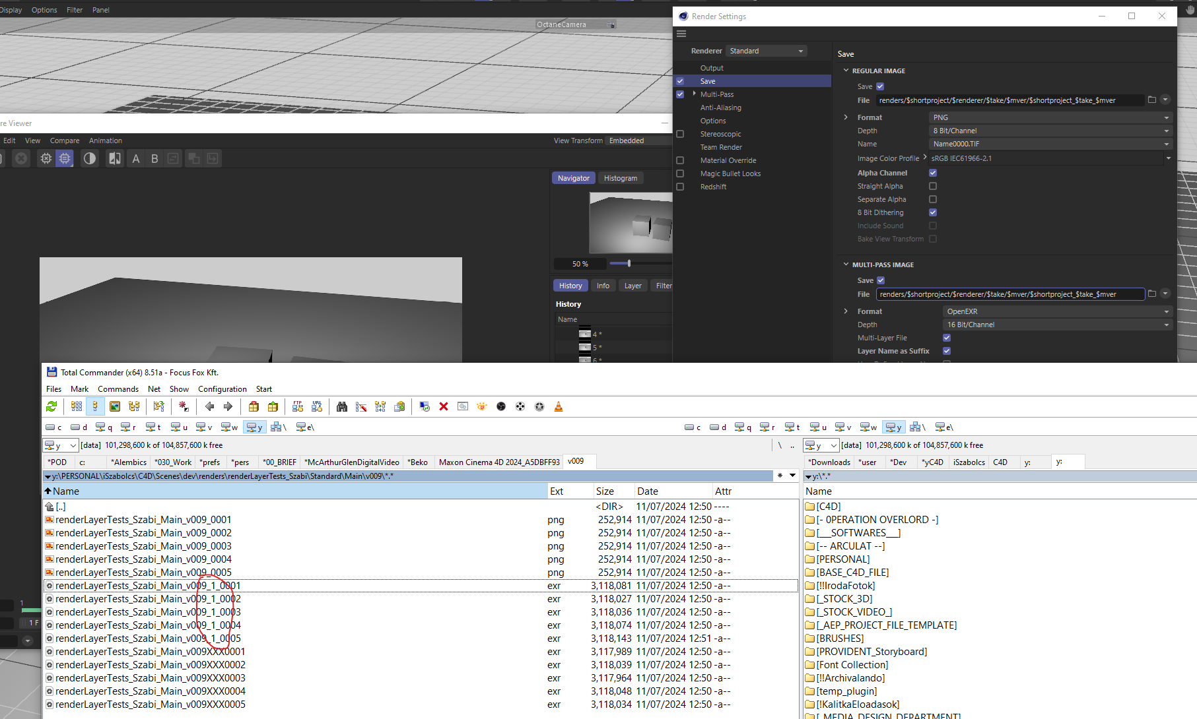Click the multi-rename tool icon
1197x719 pixels.
pyautogui.click(x=361, y=406)
